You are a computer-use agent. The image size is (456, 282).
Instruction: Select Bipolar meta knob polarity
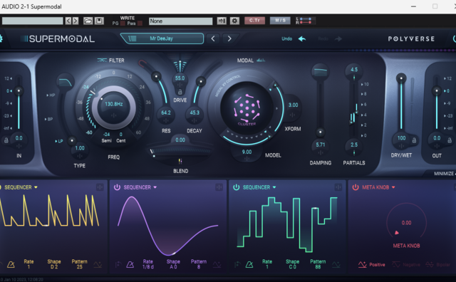(x=438, y=265)
